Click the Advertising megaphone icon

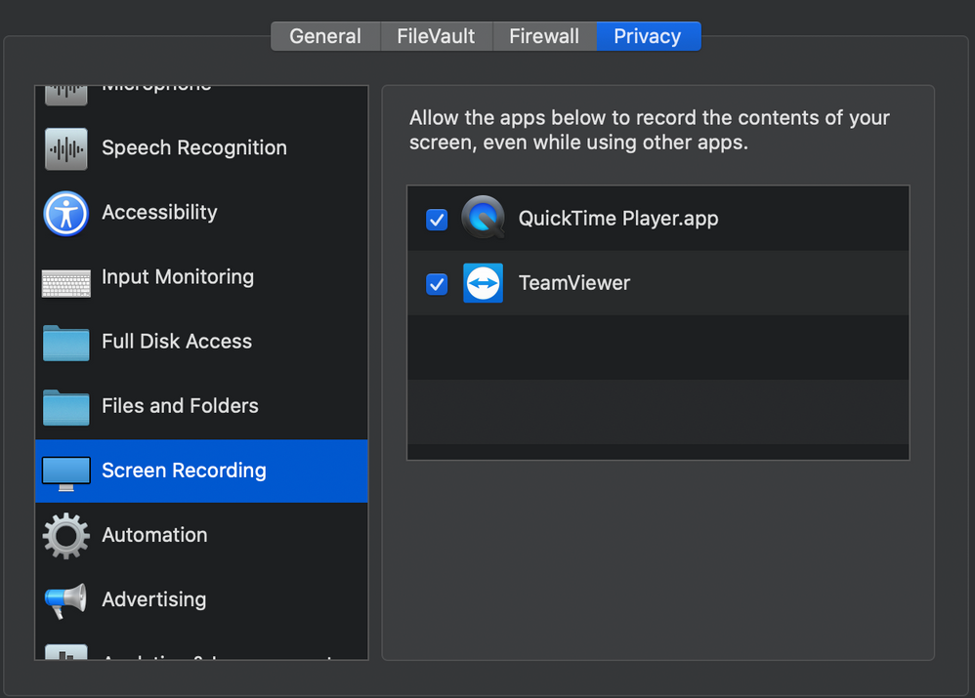coord(65,600)
